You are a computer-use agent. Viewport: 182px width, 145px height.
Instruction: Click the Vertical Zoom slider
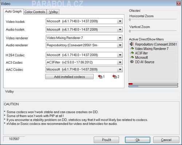(x=153, y=31)
